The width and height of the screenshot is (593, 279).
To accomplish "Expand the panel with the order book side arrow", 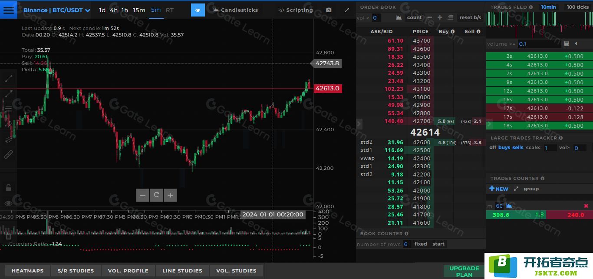I will [x=359, y=124].
